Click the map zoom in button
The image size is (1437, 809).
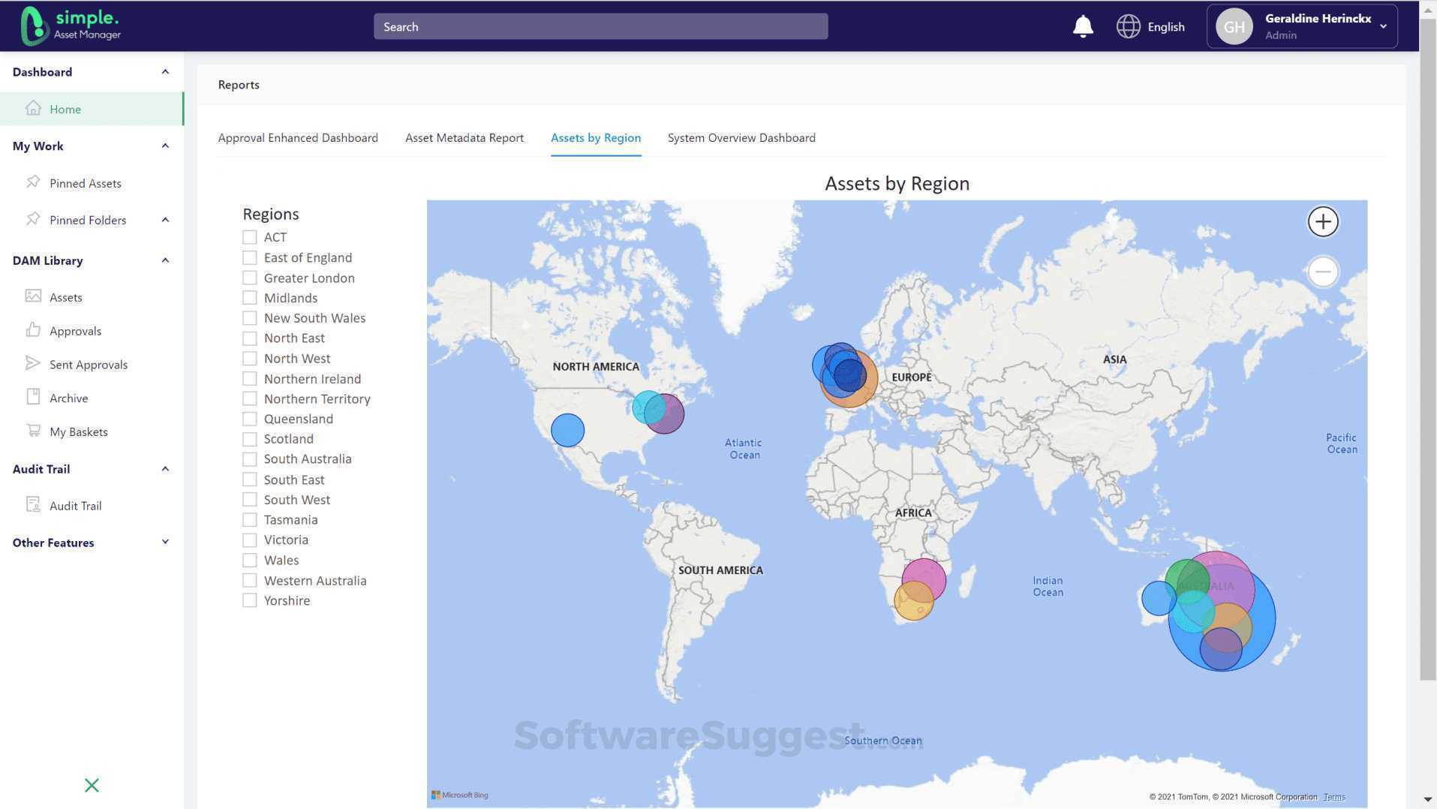pyautogui.click(x=1323, y=221)
